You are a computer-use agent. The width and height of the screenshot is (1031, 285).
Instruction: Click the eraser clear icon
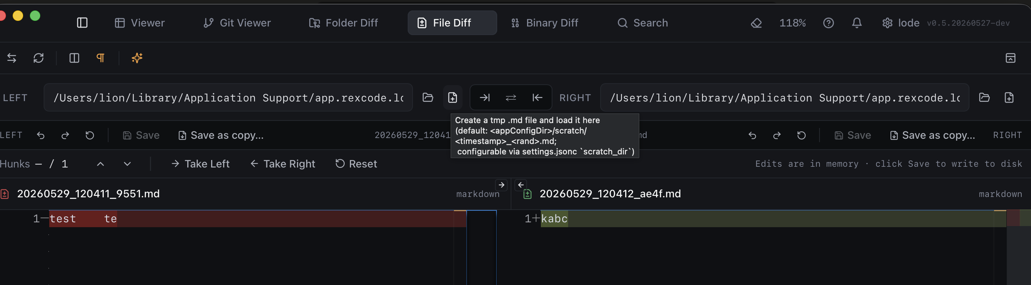tap(756, 23)
